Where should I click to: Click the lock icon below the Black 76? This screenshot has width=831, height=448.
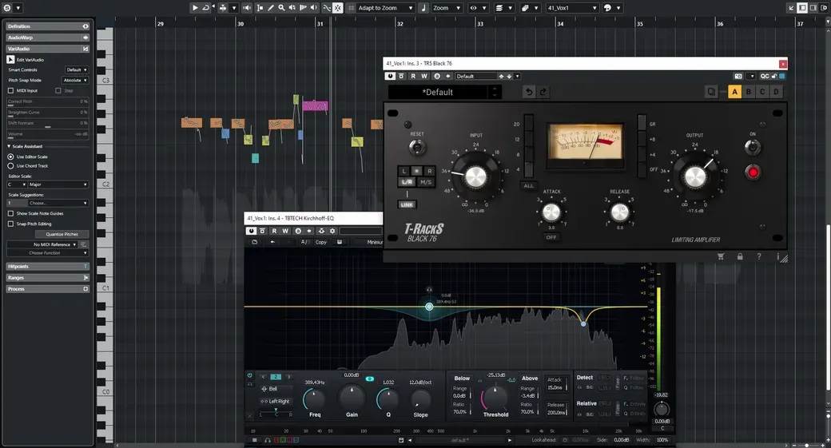[740, 256]
